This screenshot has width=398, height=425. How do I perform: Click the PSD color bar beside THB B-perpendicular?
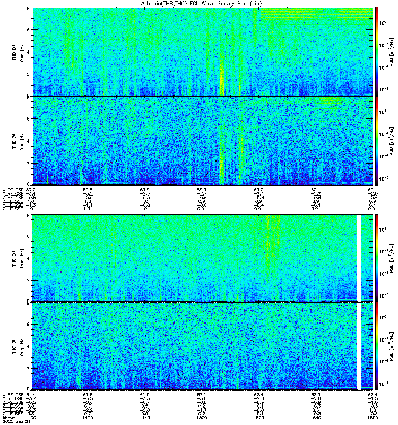tap(377, 52)
